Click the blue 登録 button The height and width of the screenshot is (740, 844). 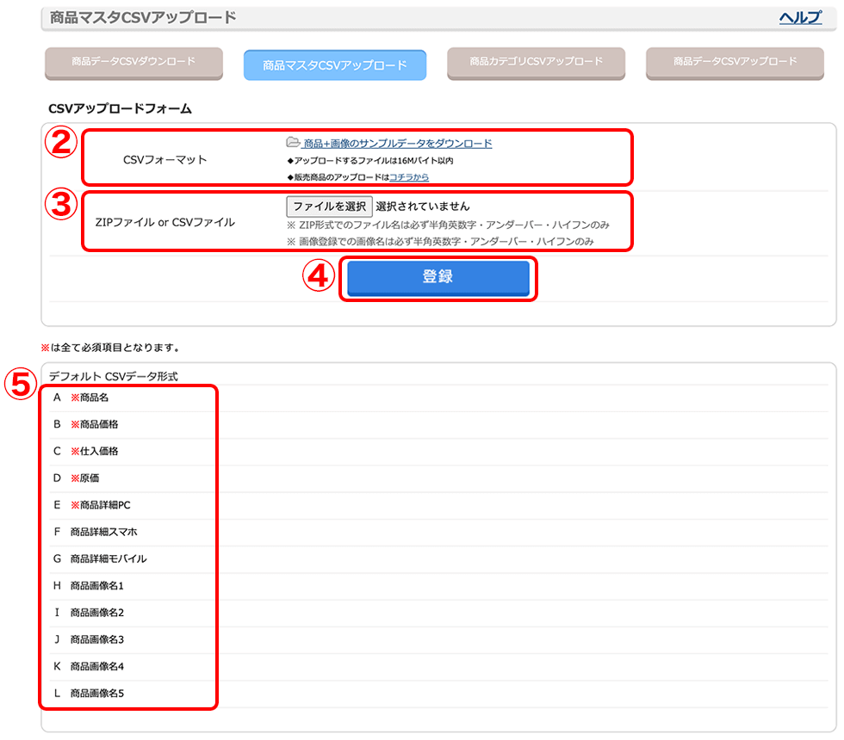coord(438,277)
